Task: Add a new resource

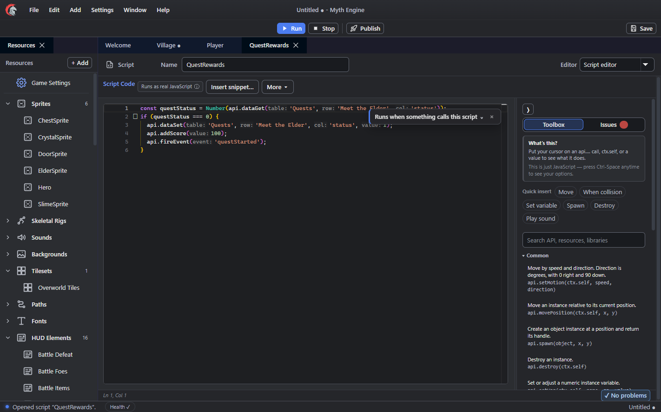Action: click(80, 63)
